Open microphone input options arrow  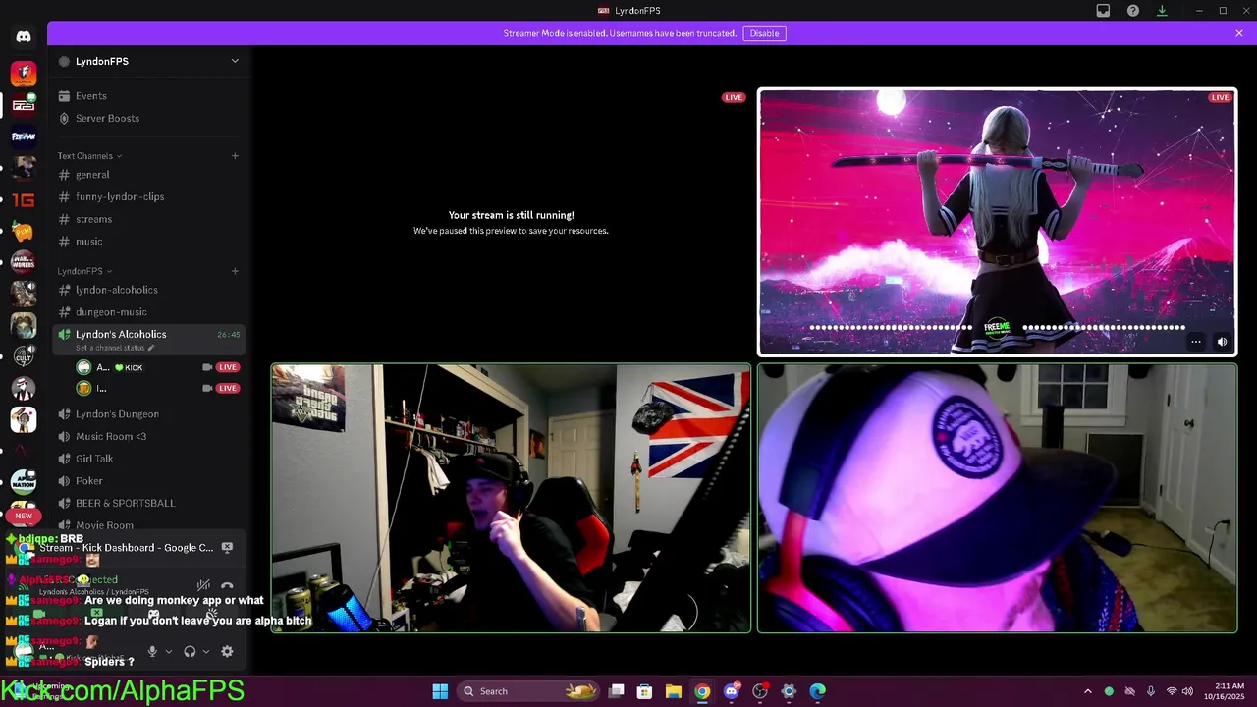click(x=169, y=652)
